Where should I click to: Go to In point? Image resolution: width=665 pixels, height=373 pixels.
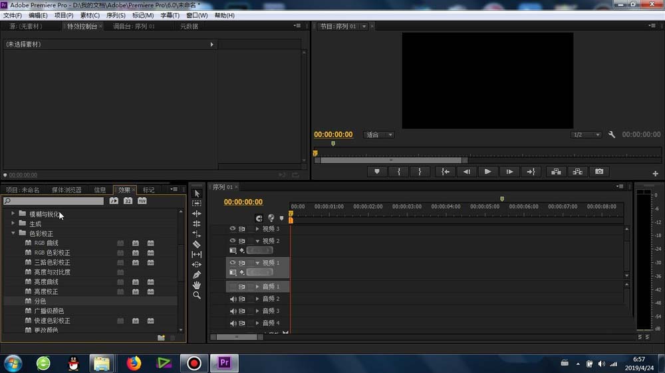(x=446, y=171)
